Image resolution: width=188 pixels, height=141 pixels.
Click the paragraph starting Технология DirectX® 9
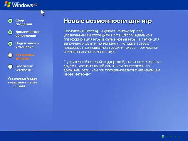[111, 41]
